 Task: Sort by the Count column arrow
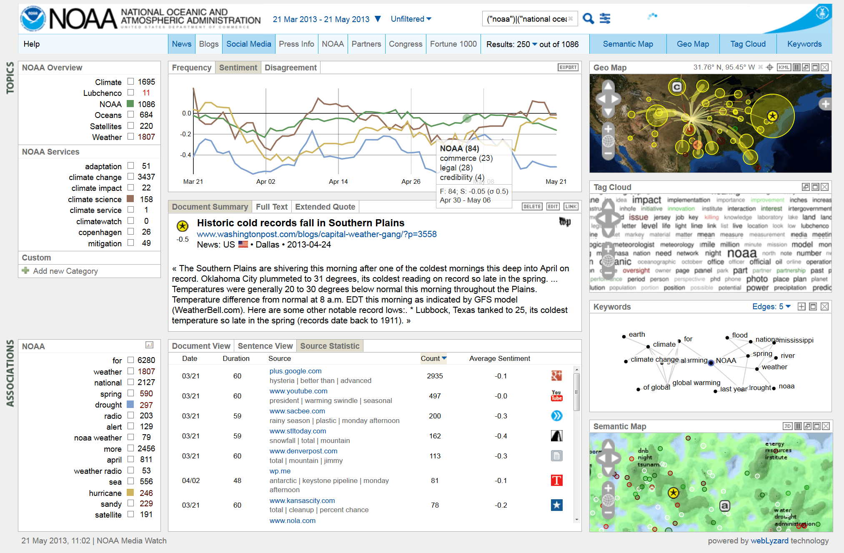point(444,358)
